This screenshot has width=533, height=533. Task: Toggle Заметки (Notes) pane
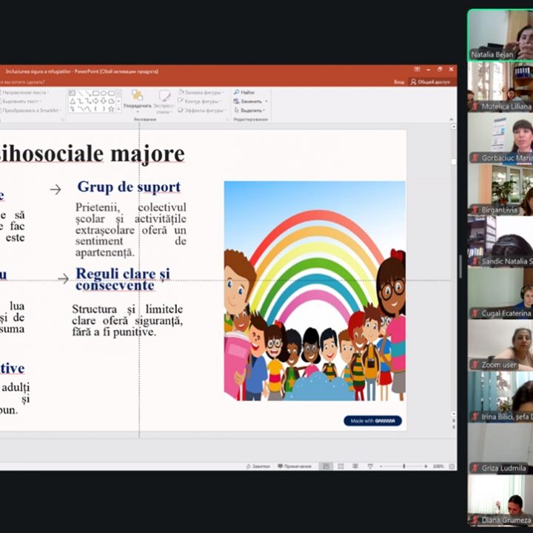point(258,466)
